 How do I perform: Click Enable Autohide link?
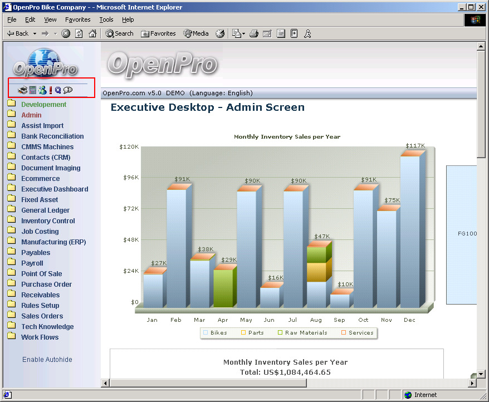(47, 360)
